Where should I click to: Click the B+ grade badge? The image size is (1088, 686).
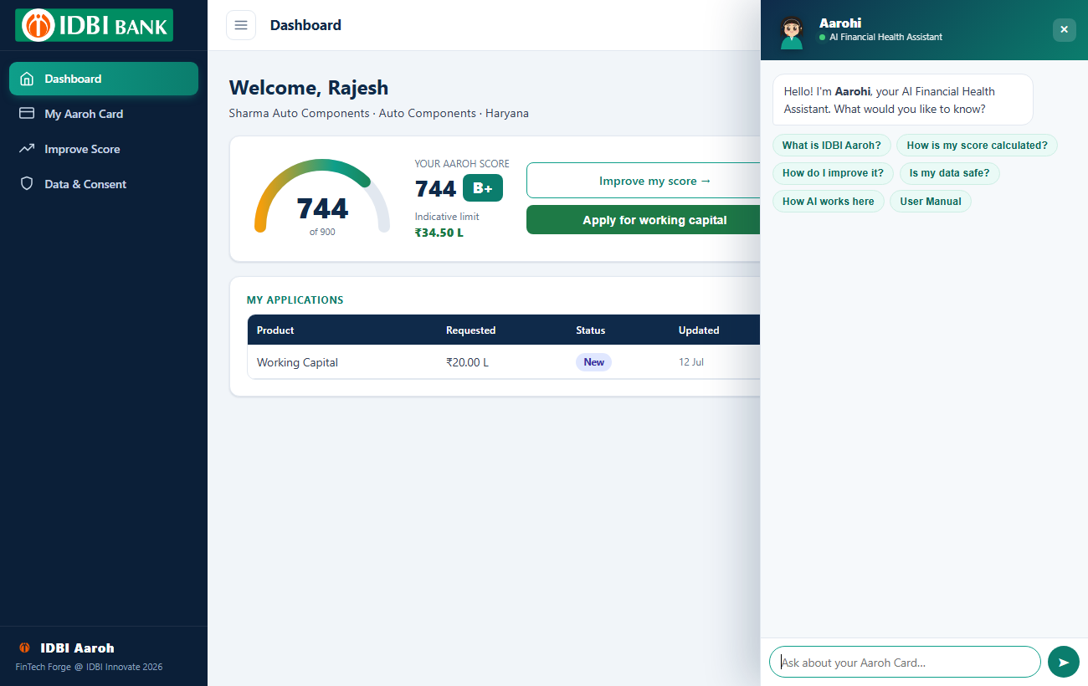click(x=483, y=188)
